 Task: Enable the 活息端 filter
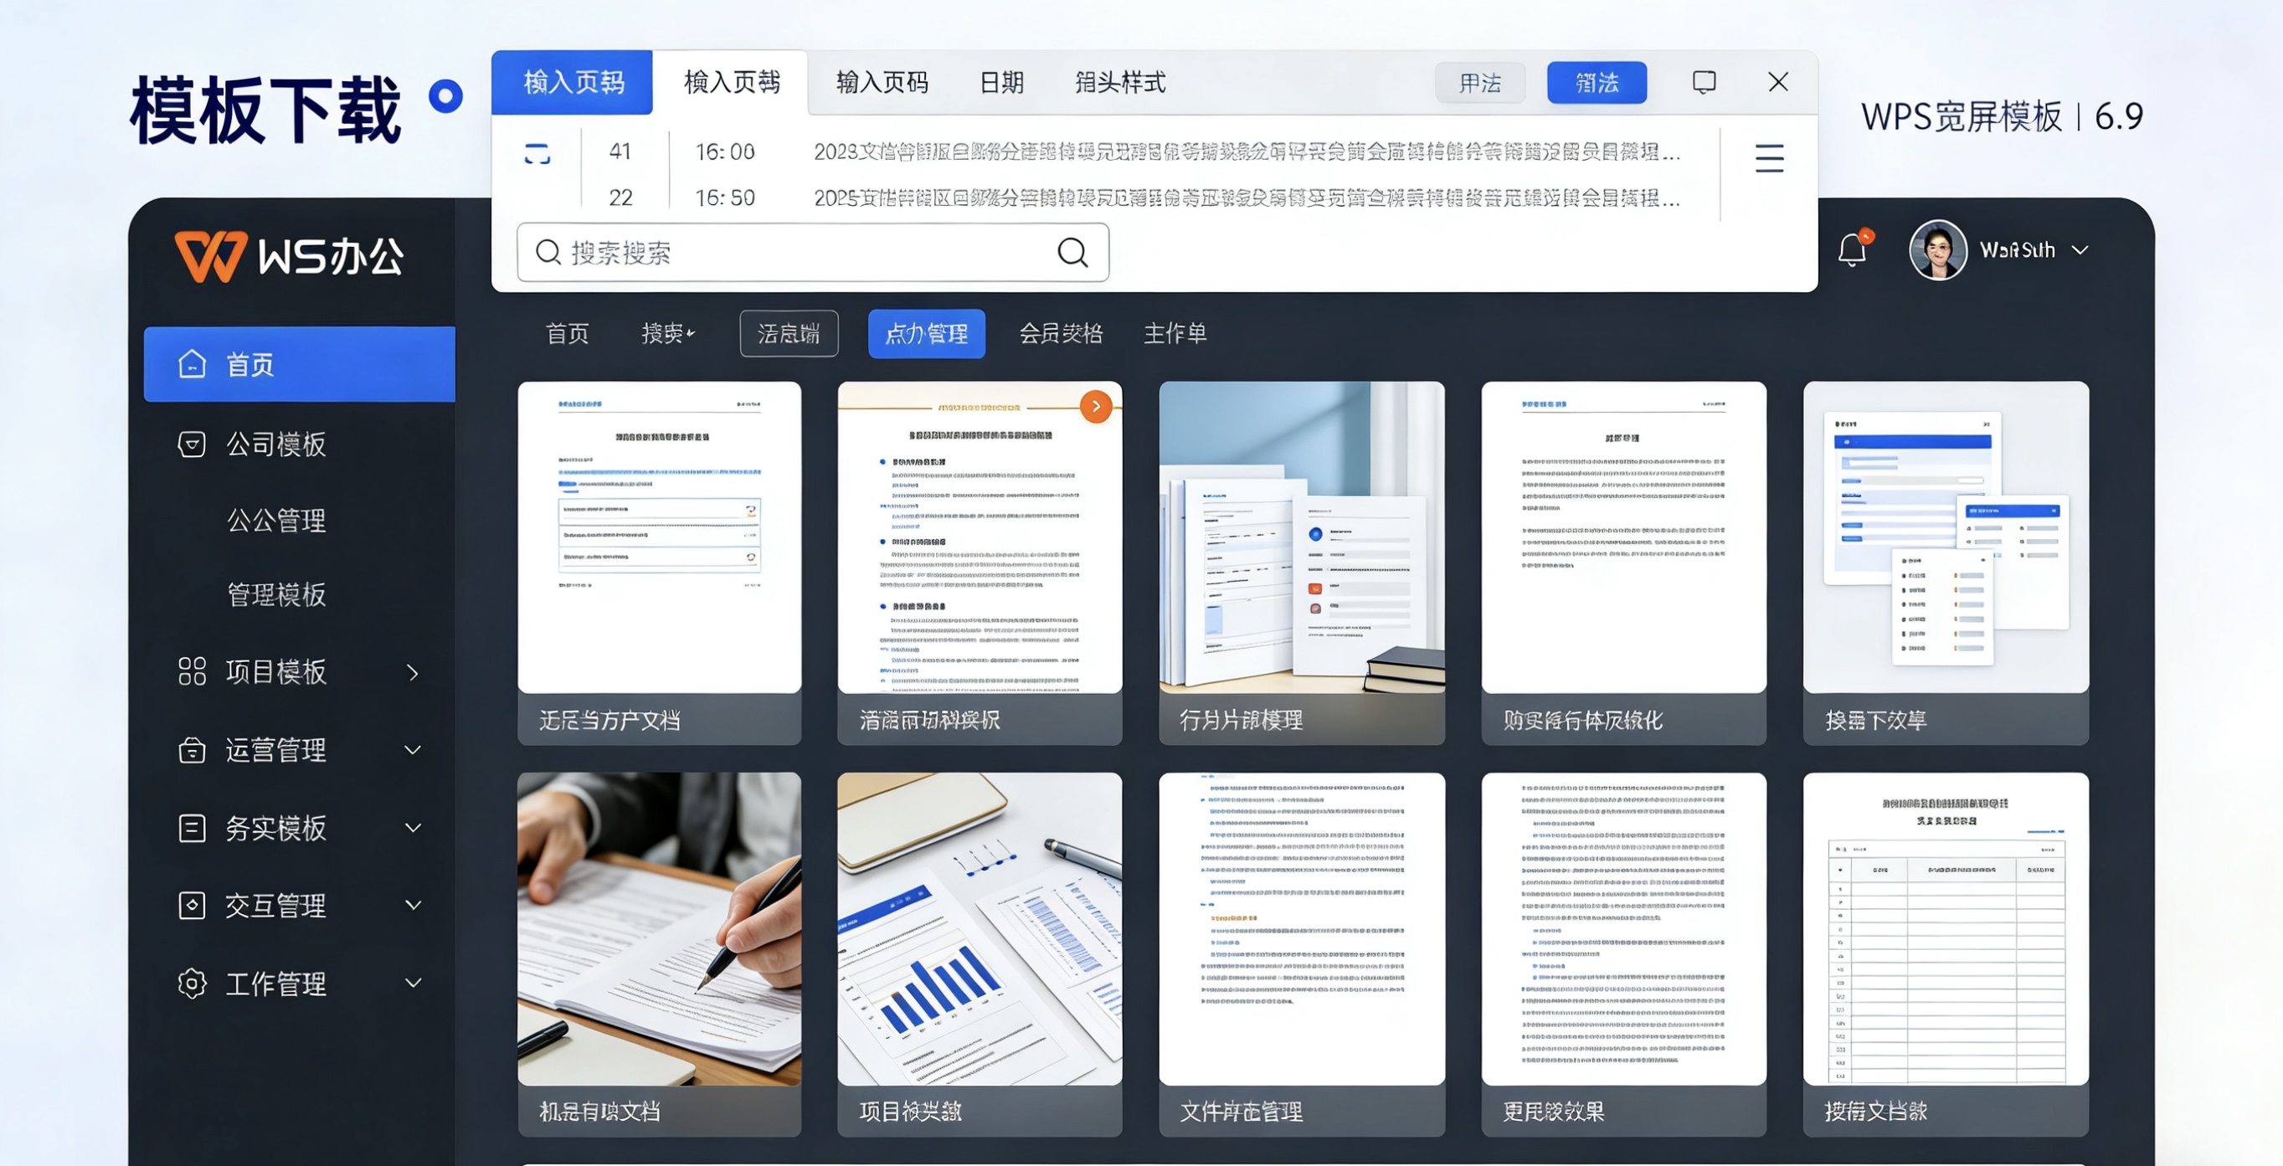789,334
